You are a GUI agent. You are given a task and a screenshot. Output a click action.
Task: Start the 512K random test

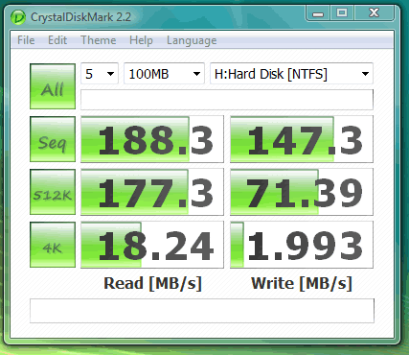click(x=53, y=192)
